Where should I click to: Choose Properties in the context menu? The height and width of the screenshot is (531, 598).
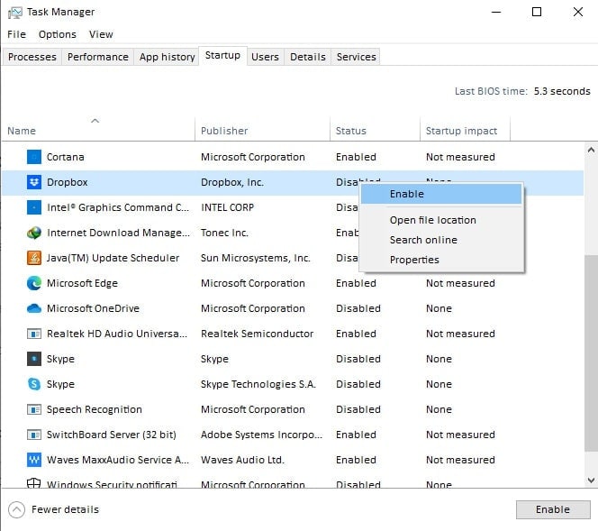point(441,260)
